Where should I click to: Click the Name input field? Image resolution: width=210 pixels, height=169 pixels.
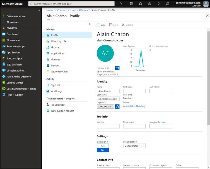(x=108, y=91)
